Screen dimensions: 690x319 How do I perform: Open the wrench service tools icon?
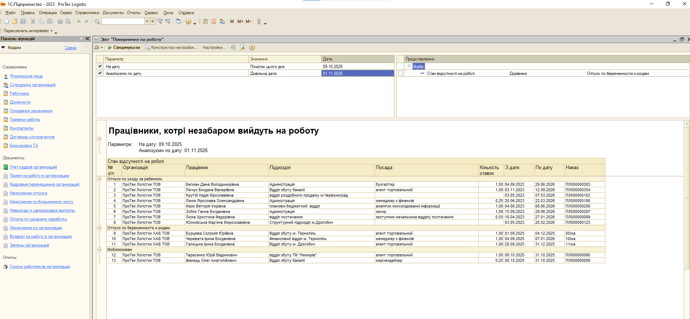pos(259,22)
